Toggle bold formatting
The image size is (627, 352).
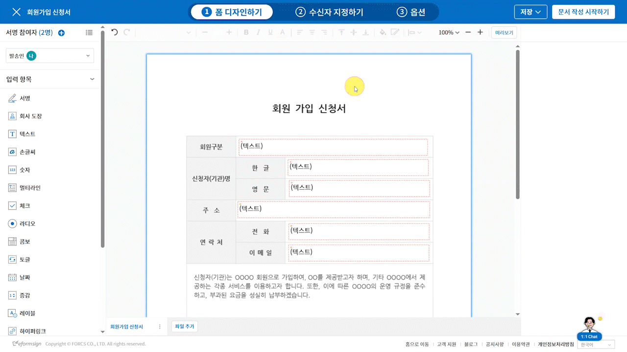pyautogui.click(x=246, y=33)
